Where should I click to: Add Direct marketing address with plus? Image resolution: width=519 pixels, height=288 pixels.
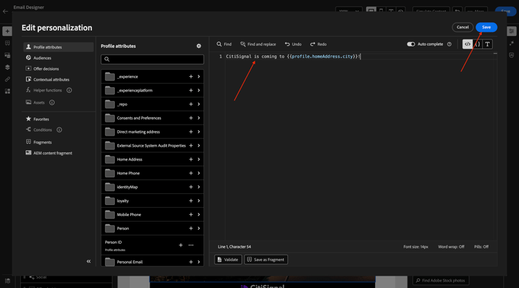click(191, 132)
